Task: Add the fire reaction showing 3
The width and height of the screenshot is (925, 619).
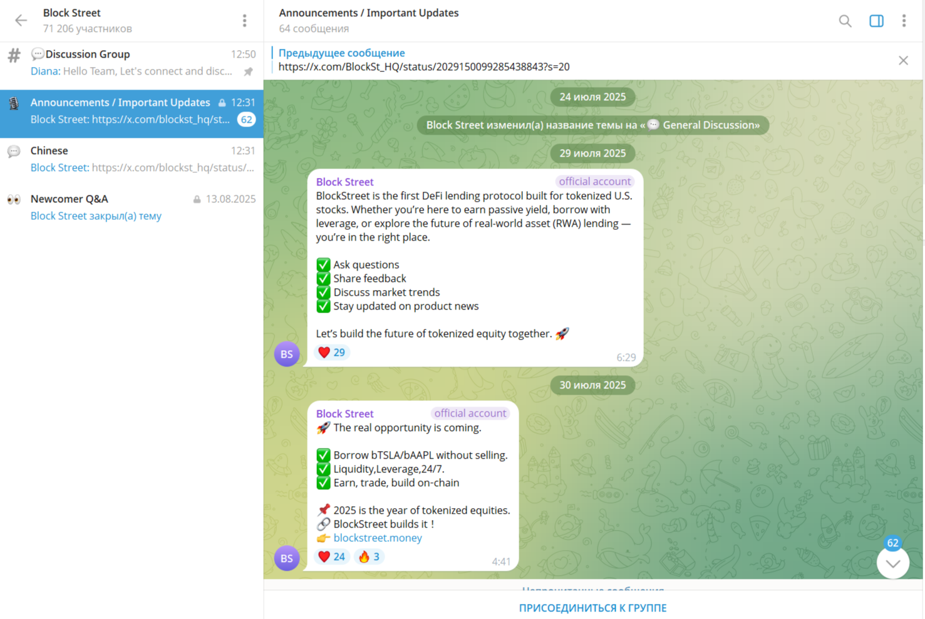Action: coord(369,556)
